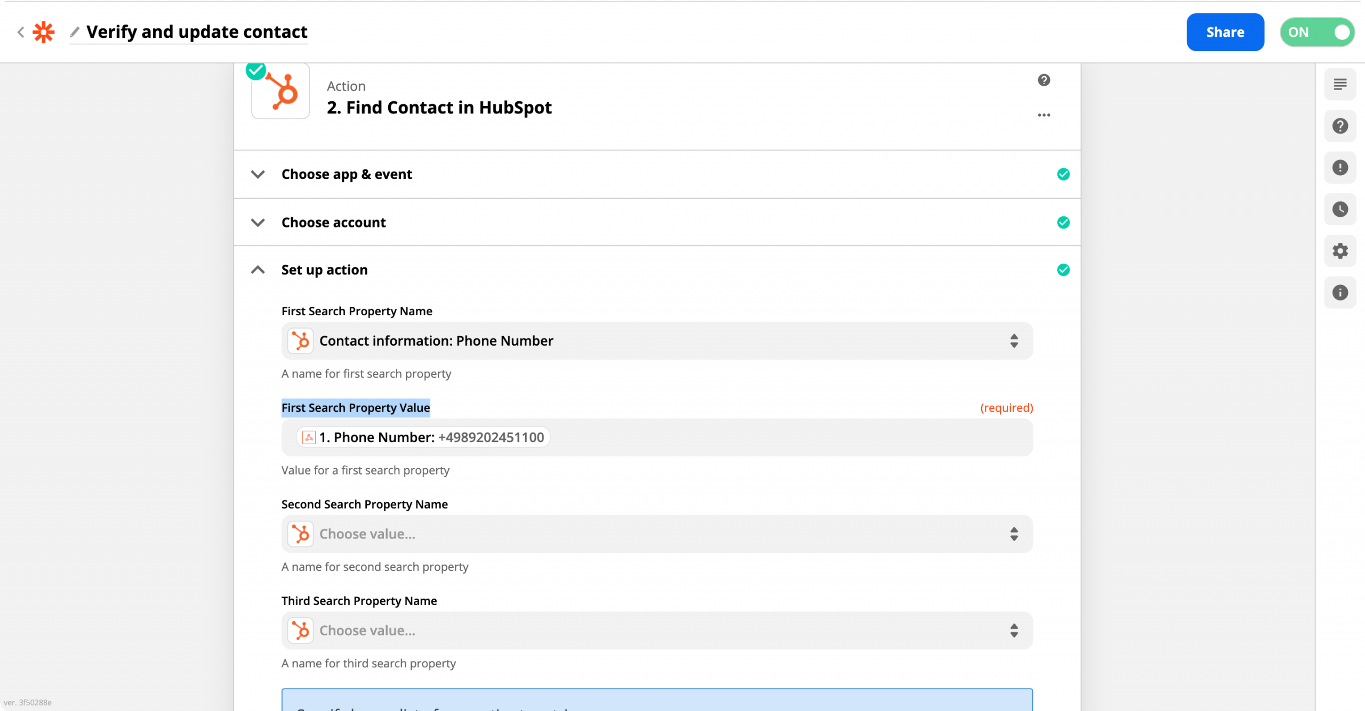Open the help question mark in the action header
The width and height of the screenshot is (1365, 711).
click(1043, 80)
